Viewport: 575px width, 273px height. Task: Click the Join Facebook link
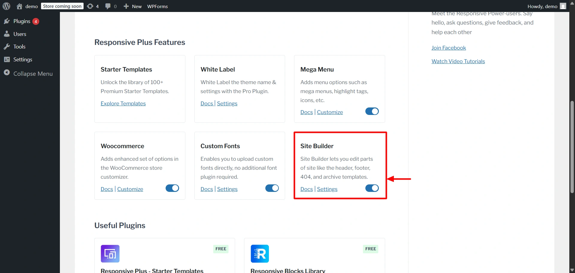[449, 48]
